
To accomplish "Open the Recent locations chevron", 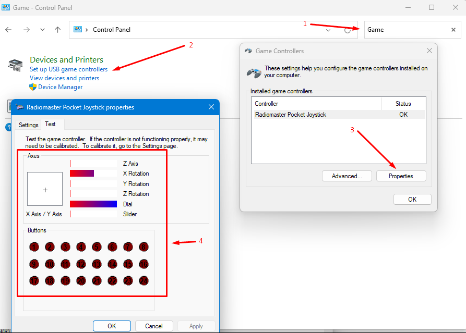I will pos(42,30).
